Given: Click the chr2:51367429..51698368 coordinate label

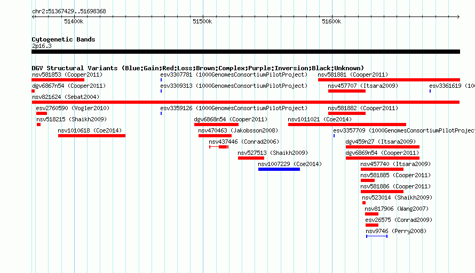Looking at the screenshot, I should tap(69, 11).
